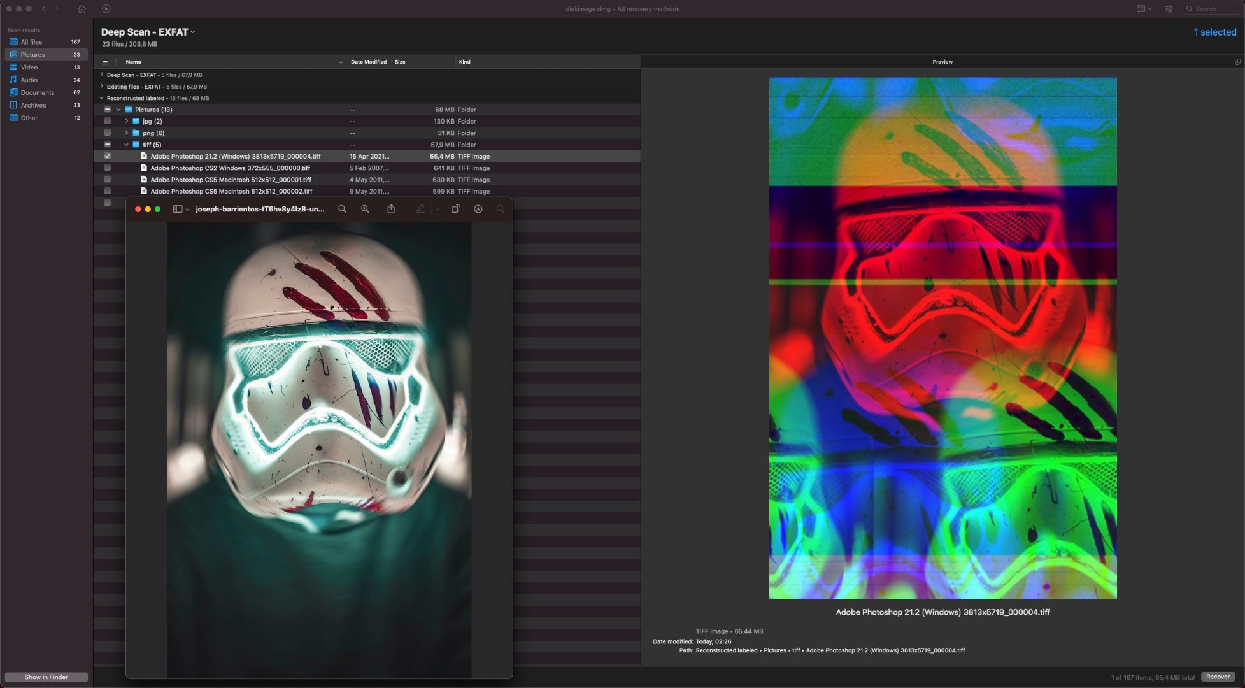The height and width of the screenshot is (688, 1245).
Task: Open the view mode dropdown arrow
Action: coord(1149,9)
